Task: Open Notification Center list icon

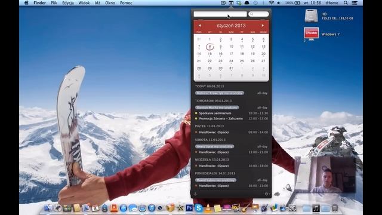Action: tap(355, 3)
